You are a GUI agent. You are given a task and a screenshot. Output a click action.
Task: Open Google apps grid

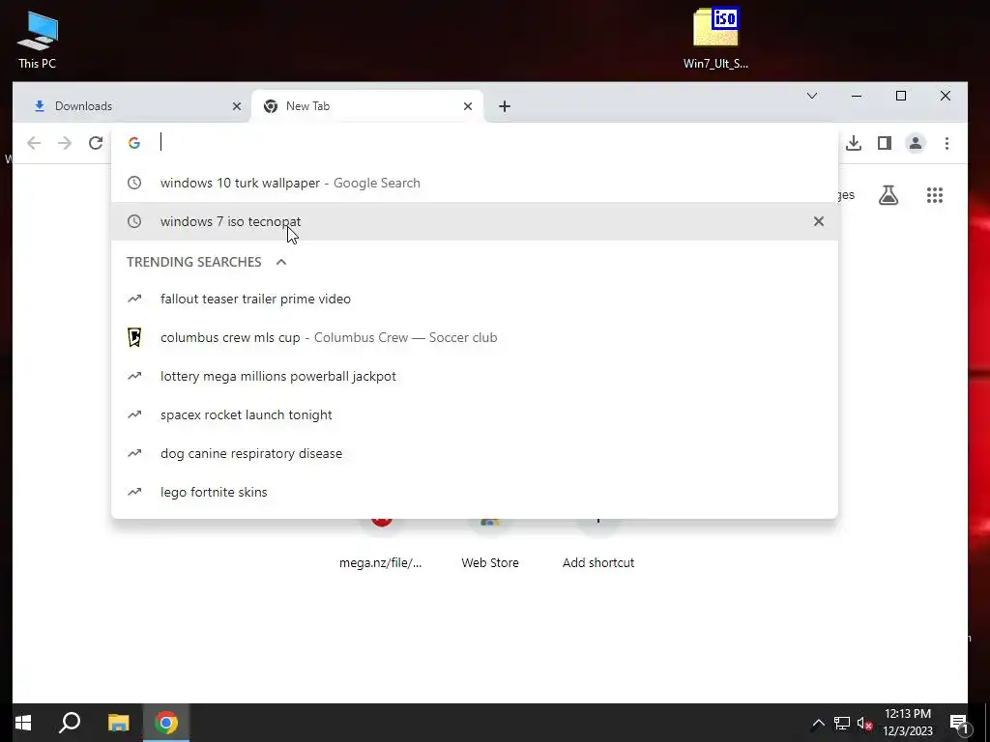[x=935, y=195]
